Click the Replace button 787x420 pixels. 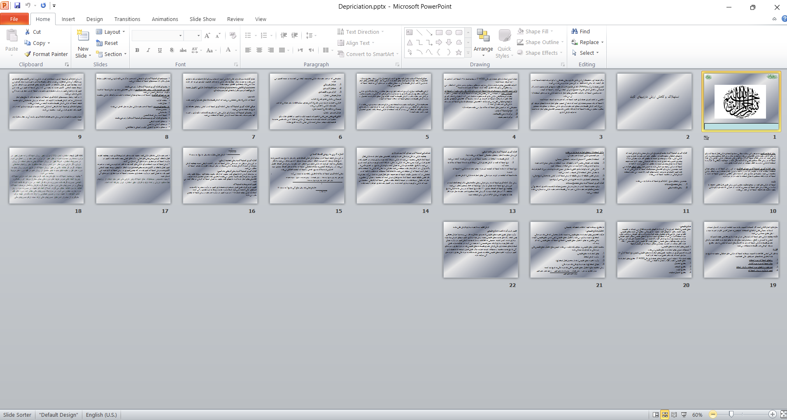pos(587,42)
